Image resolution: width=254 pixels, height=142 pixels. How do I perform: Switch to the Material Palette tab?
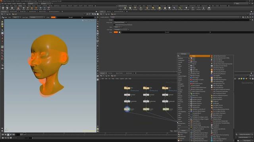click(x=119, y=73)
